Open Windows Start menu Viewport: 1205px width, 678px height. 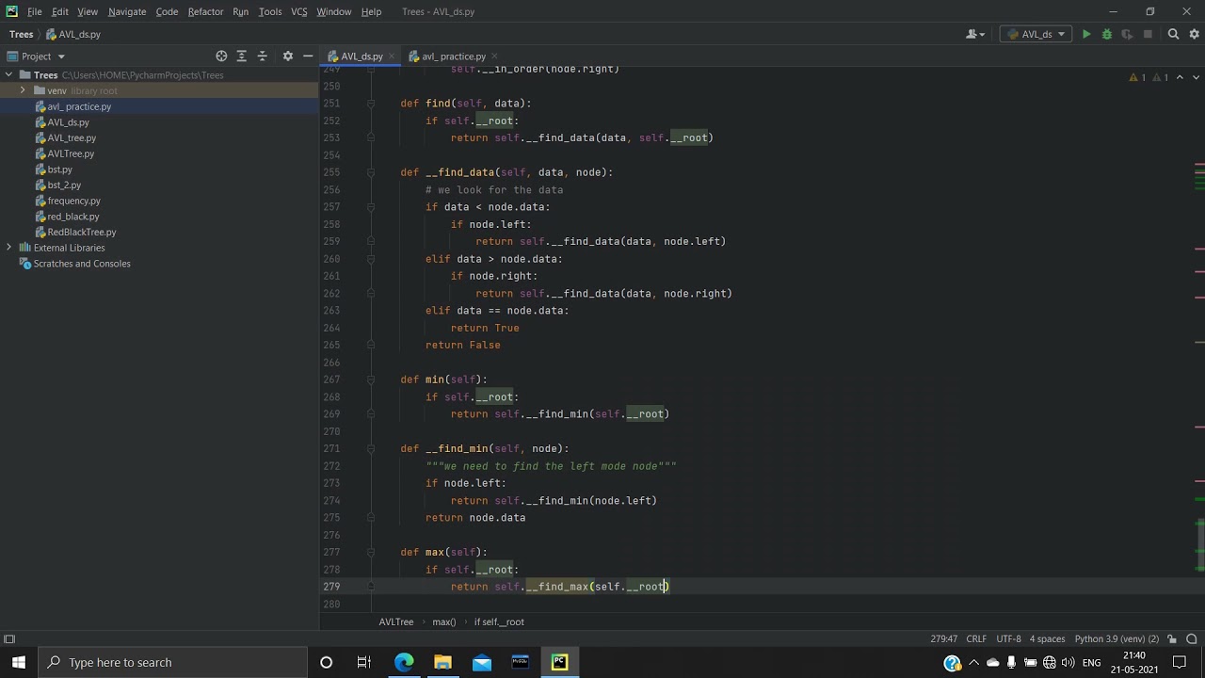coord(19,662)
